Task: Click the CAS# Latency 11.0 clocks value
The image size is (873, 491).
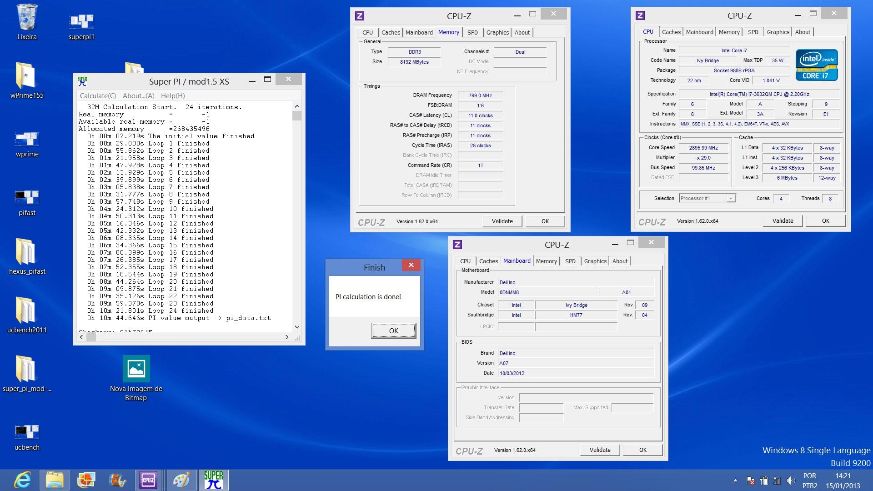Action: [480, 115]
